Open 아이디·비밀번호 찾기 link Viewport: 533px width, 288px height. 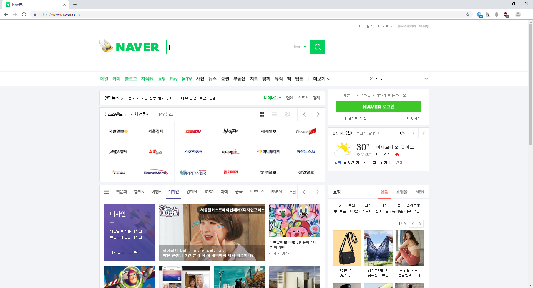coord(353,119)
